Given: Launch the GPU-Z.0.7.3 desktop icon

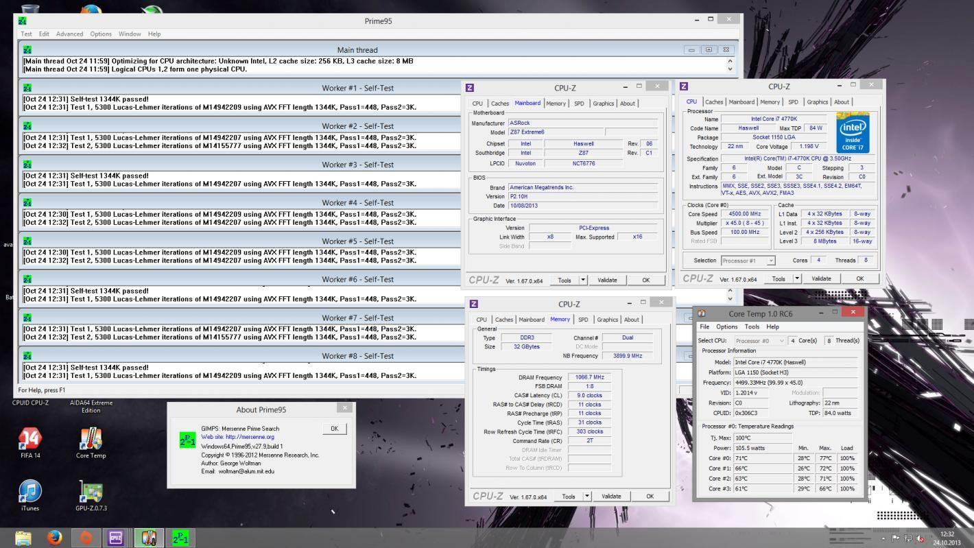Looking at the screenshot, I should point(91,491).
